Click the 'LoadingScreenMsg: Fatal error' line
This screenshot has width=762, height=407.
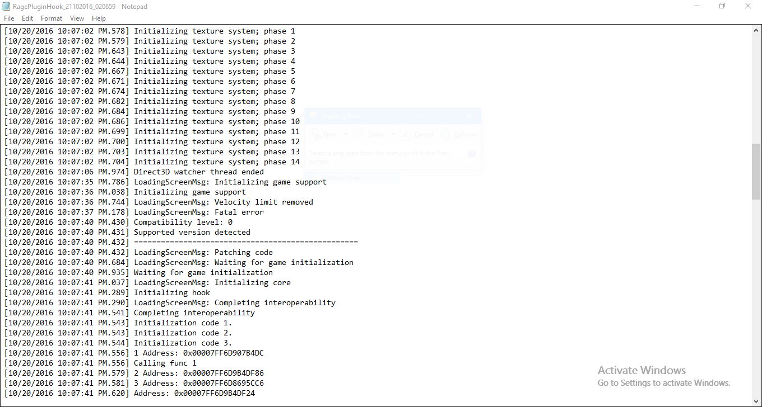point(134,212)
